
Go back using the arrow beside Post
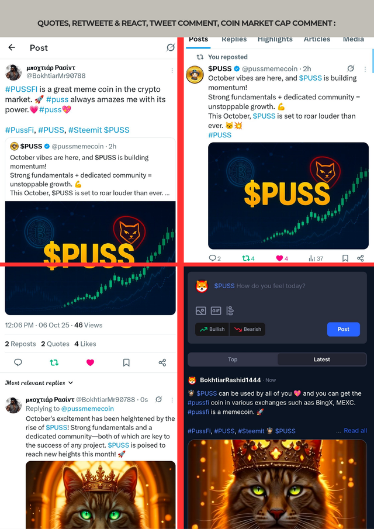(x=12, y=47)
